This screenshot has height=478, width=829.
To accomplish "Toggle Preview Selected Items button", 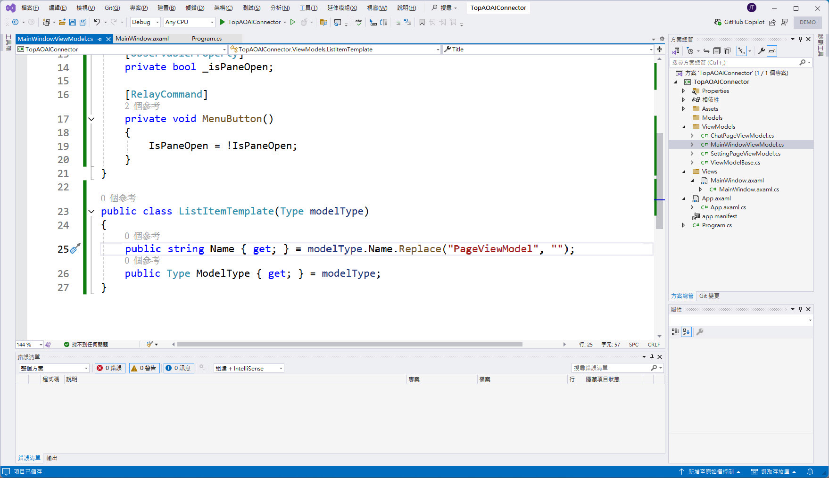I will point(772,51).
